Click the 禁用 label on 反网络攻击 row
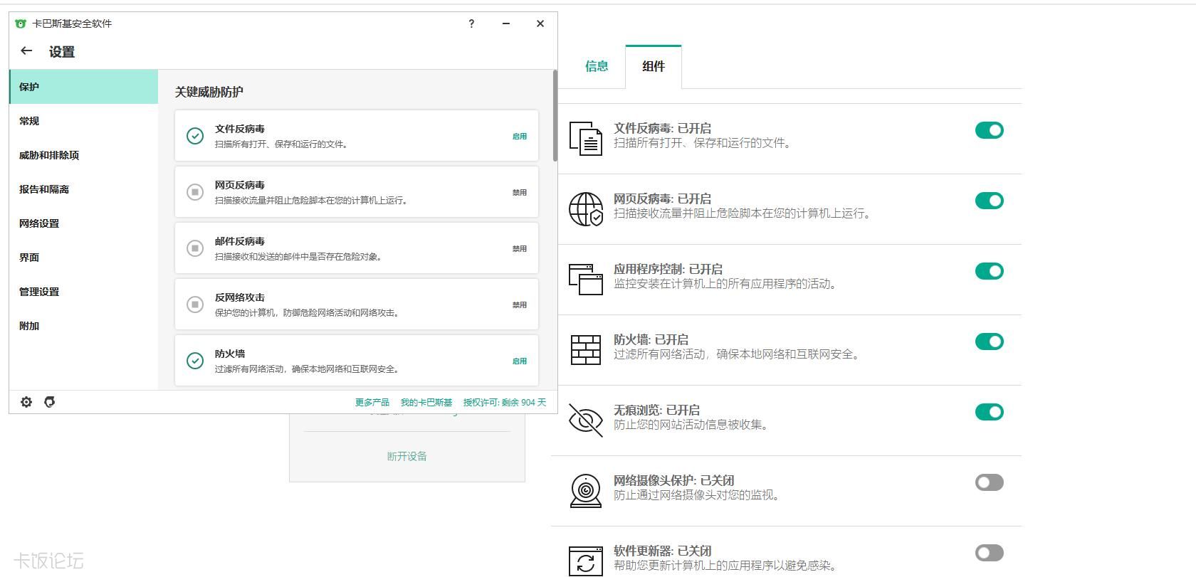This screenshot has width=1196, height=577. 520,305
